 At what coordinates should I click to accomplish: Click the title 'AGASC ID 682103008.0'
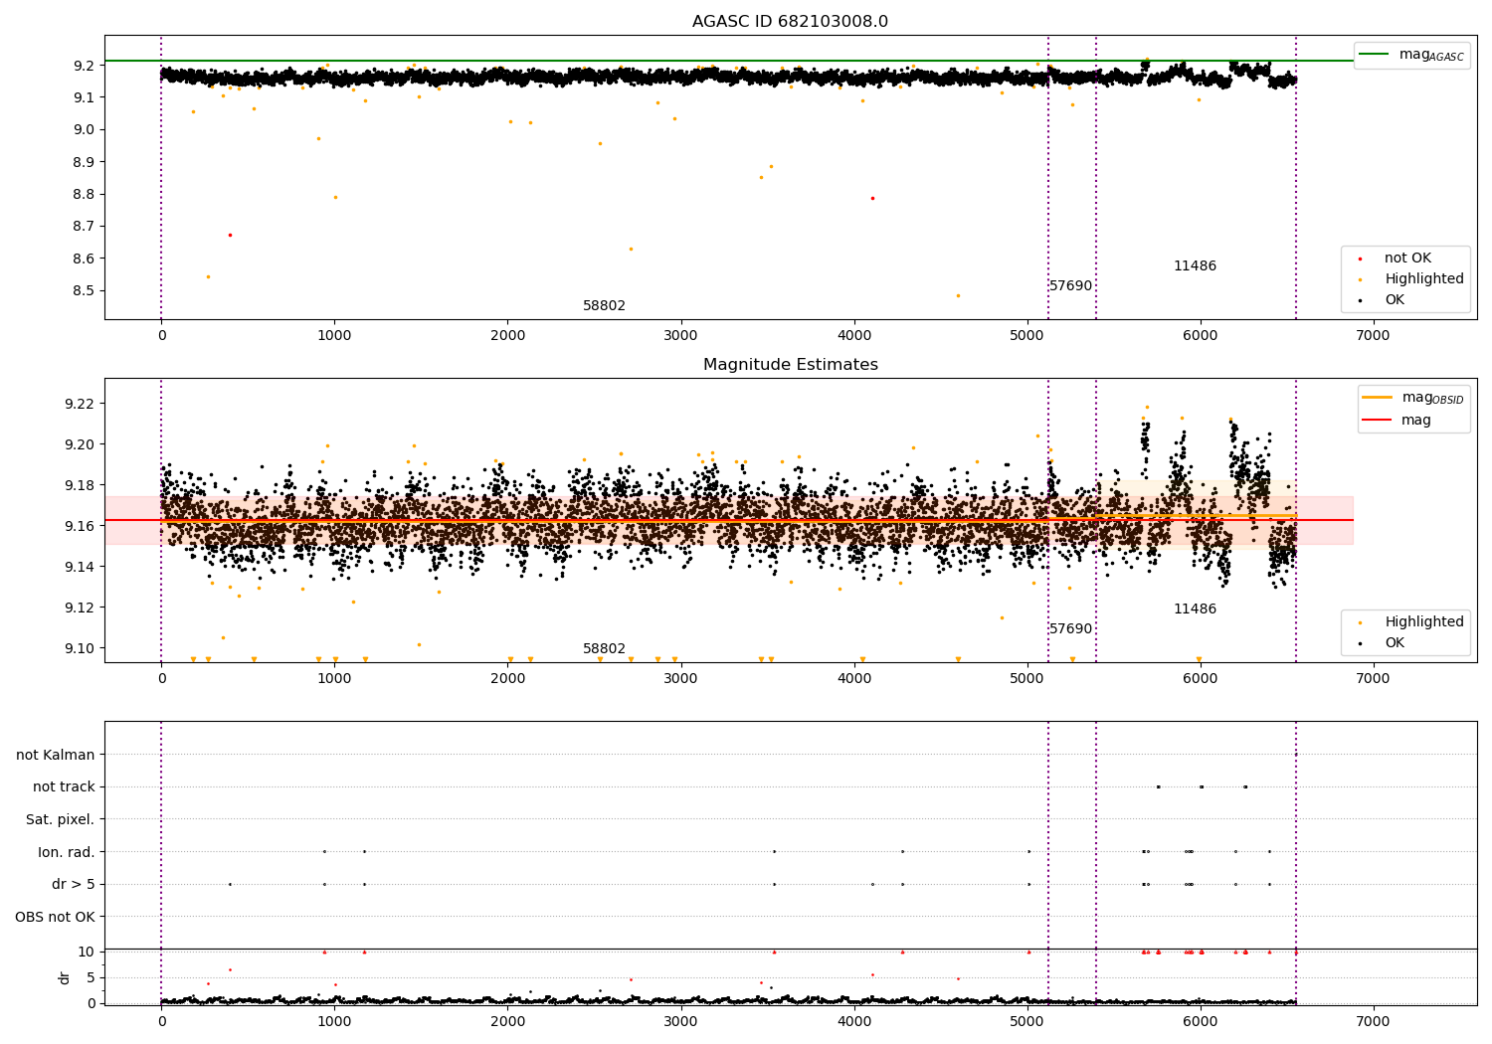pyautogui.click(x=790, y=22)
